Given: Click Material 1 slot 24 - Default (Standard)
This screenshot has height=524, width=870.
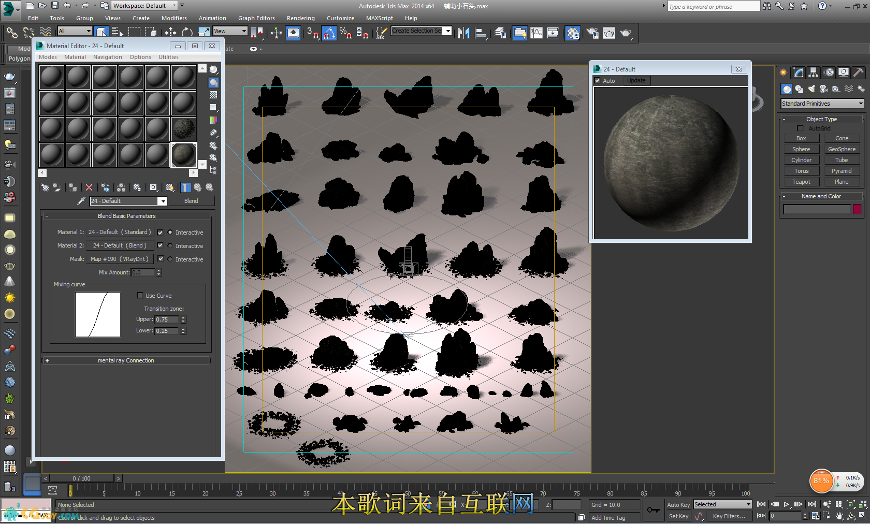Looking at the screenshot, I should click(x=120, y=232).
